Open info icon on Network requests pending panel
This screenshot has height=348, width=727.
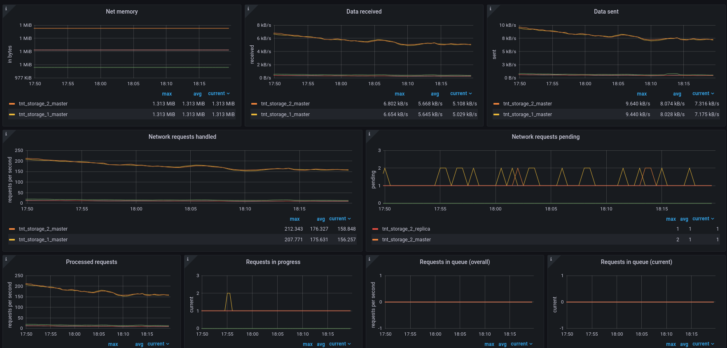pyautogui.click(x=369, y=134)
